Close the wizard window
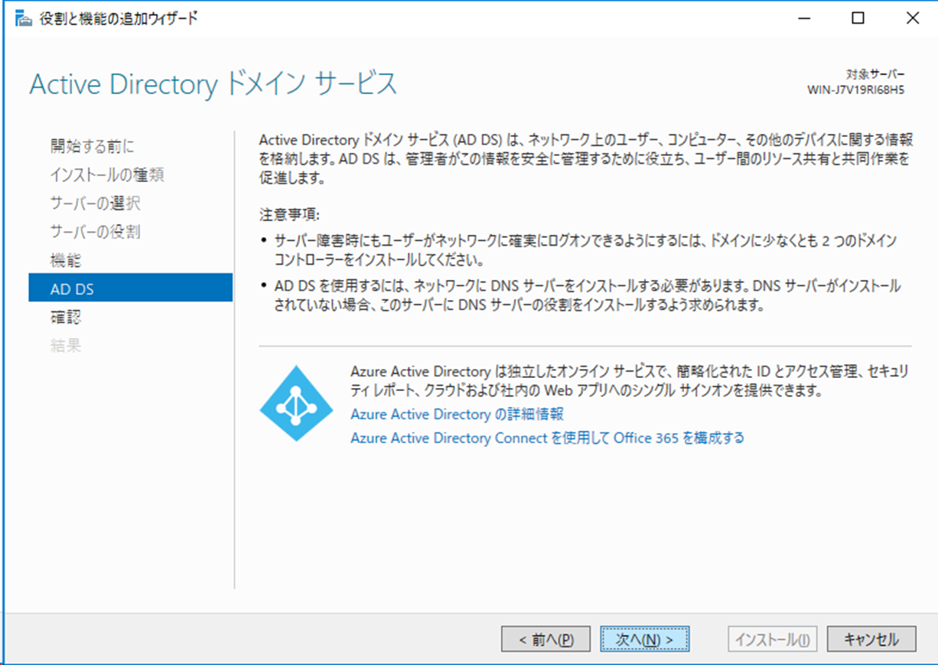 911,19
